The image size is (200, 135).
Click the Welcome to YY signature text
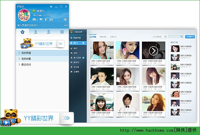point(41,15)
